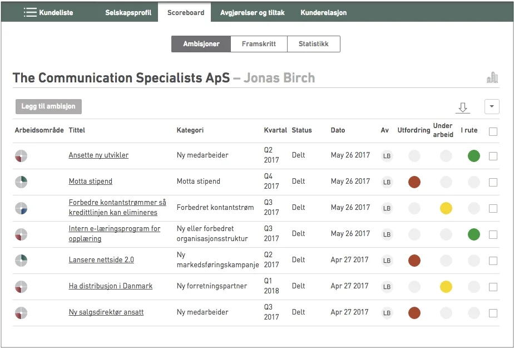Expand the dropdown arrow beside download icon

point(492,107)
